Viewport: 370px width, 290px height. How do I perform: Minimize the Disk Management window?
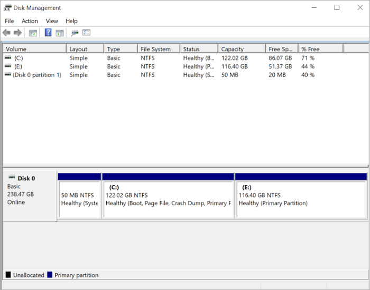(x=314, y=7)
